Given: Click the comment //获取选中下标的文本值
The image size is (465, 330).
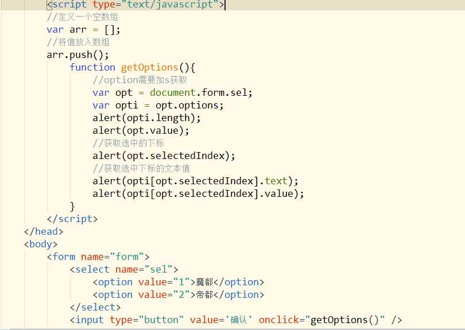Looking at the screenshot, I should click(141, 168).
